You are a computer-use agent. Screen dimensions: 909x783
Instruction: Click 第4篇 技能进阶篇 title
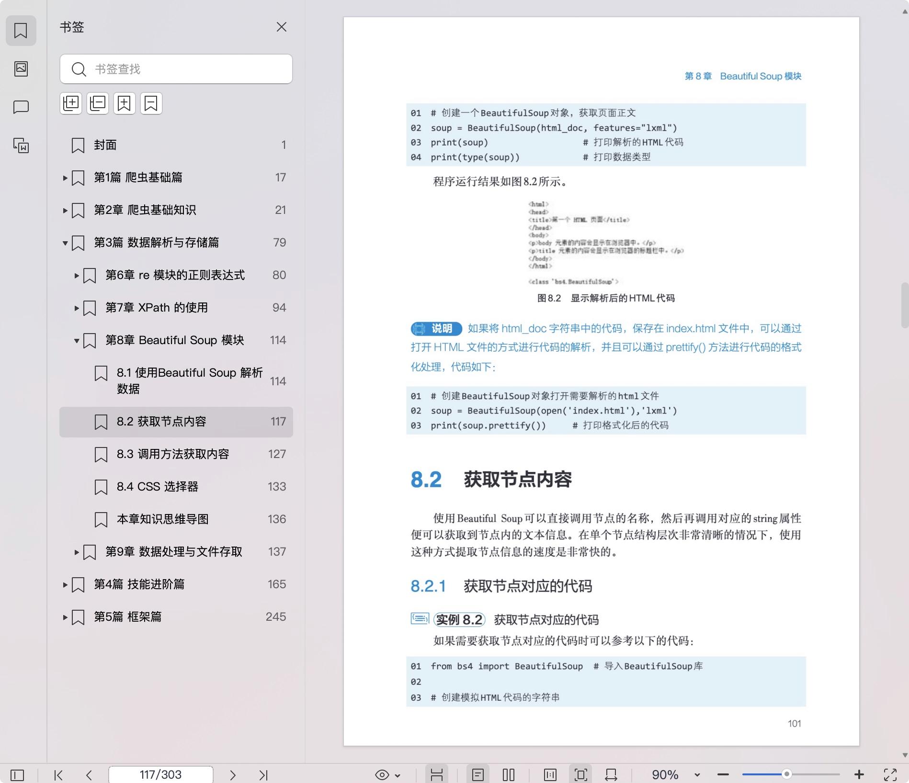point(139,584)
